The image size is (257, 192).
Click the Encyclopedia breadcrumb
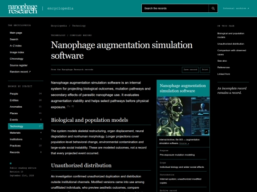click(x=59, y=26)
